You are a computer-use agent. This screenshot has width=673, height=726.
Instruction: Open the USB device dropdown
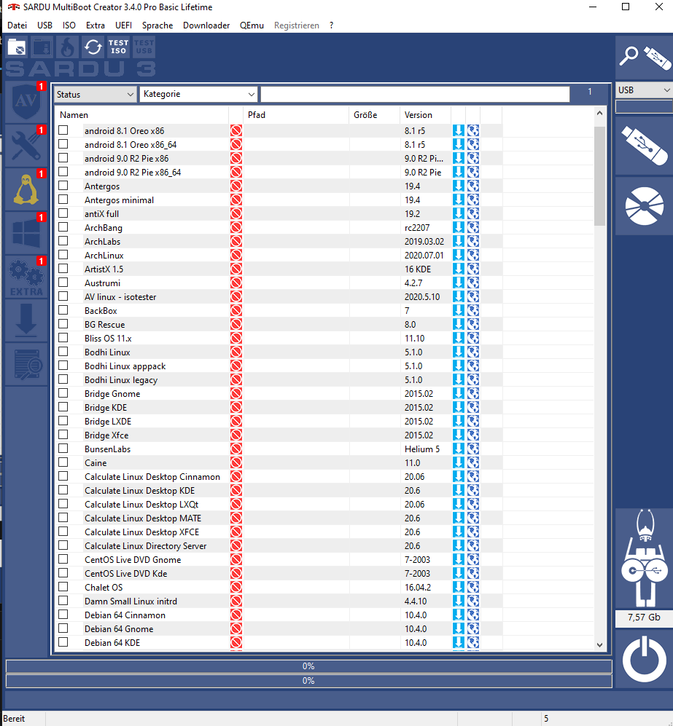pyautogui.click(x=645, y=90)
